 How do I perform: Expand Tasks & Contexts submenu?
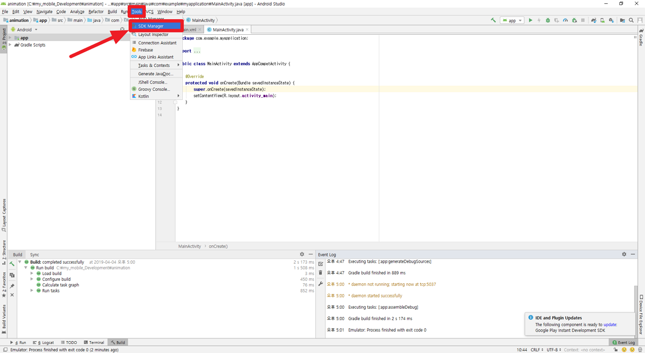point(156,66)
